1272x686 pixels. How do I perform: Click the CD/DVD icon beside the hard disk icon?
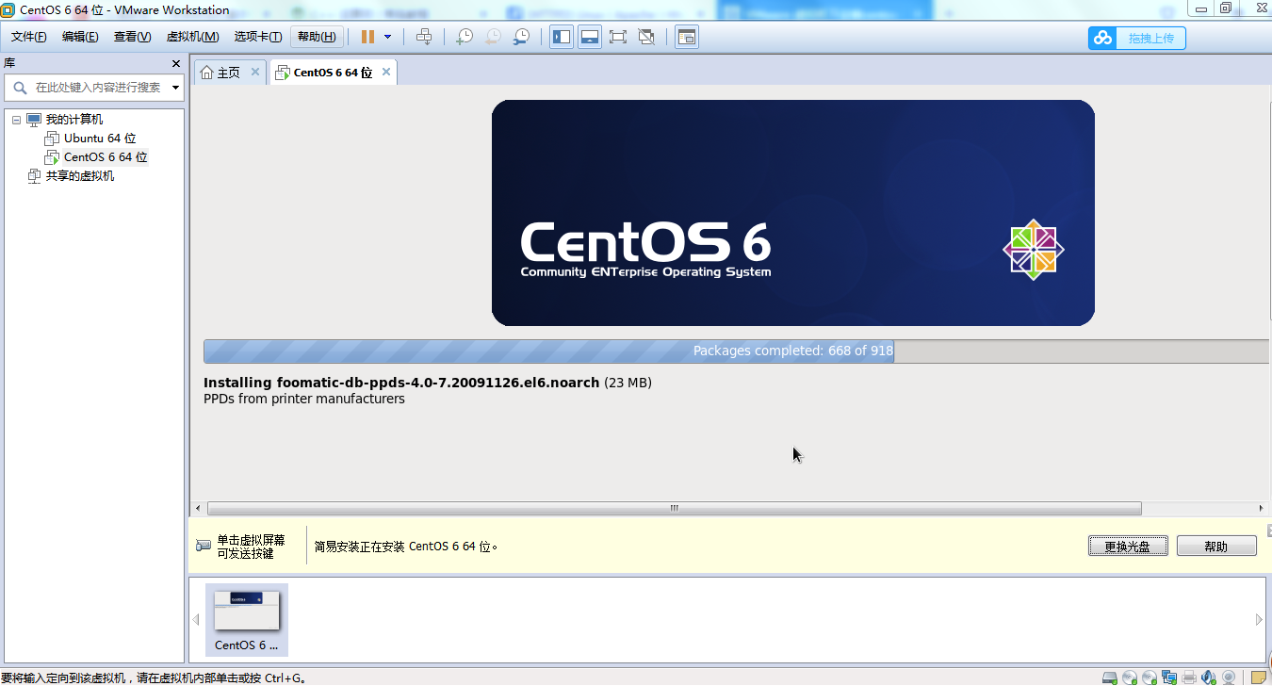point(1130,678)
